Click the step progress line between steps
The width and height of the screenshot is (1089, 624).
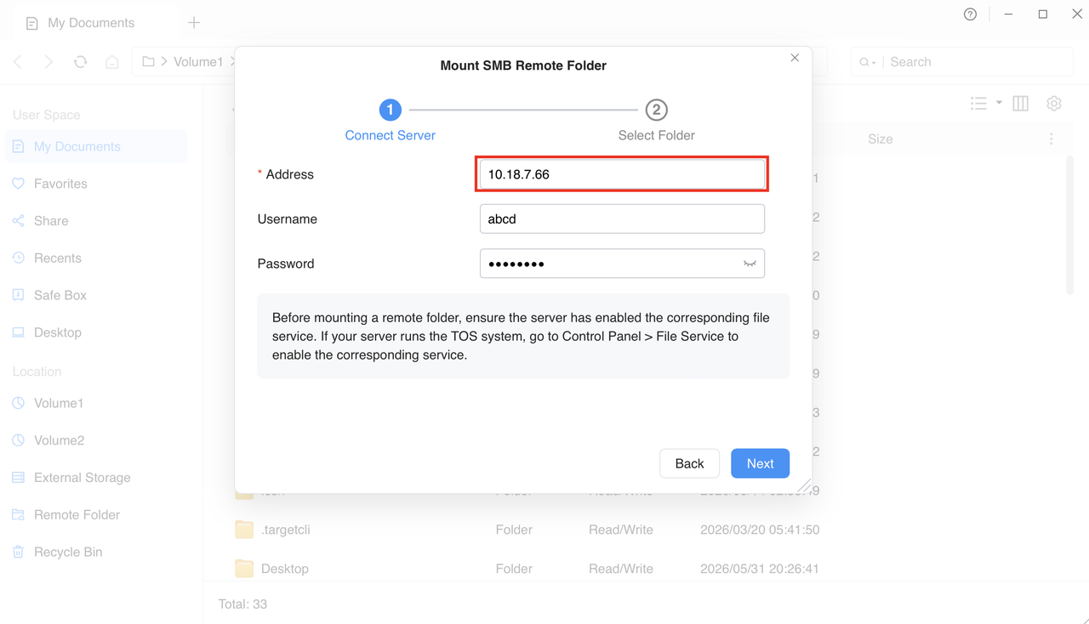click(x=523, y=110)
